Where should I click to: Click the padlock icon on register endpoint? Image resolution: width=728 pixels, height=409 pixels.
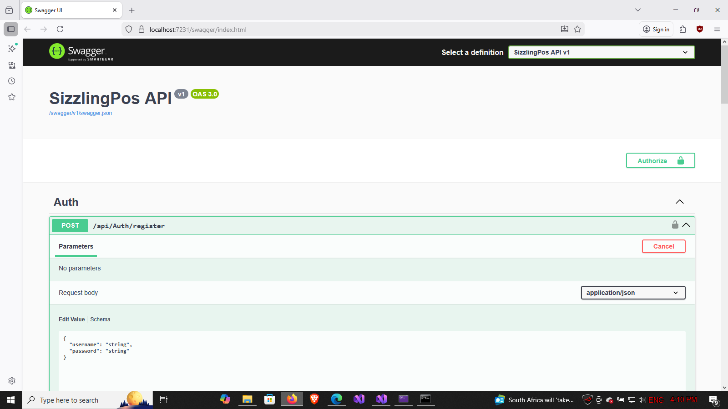675,225
